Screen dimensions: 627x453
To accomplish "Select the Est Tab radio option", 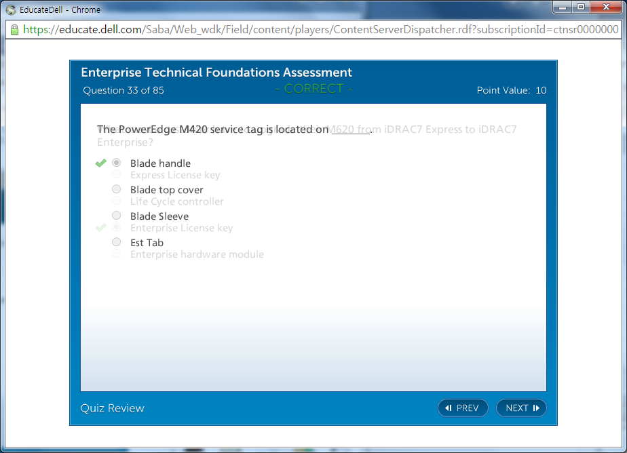I will tap(117, 242).
